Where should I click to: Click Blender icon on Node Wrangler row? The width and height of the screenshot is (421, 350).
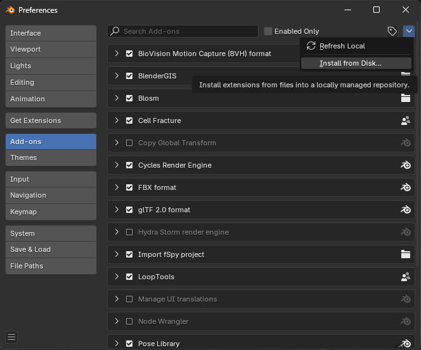(406, 321)
